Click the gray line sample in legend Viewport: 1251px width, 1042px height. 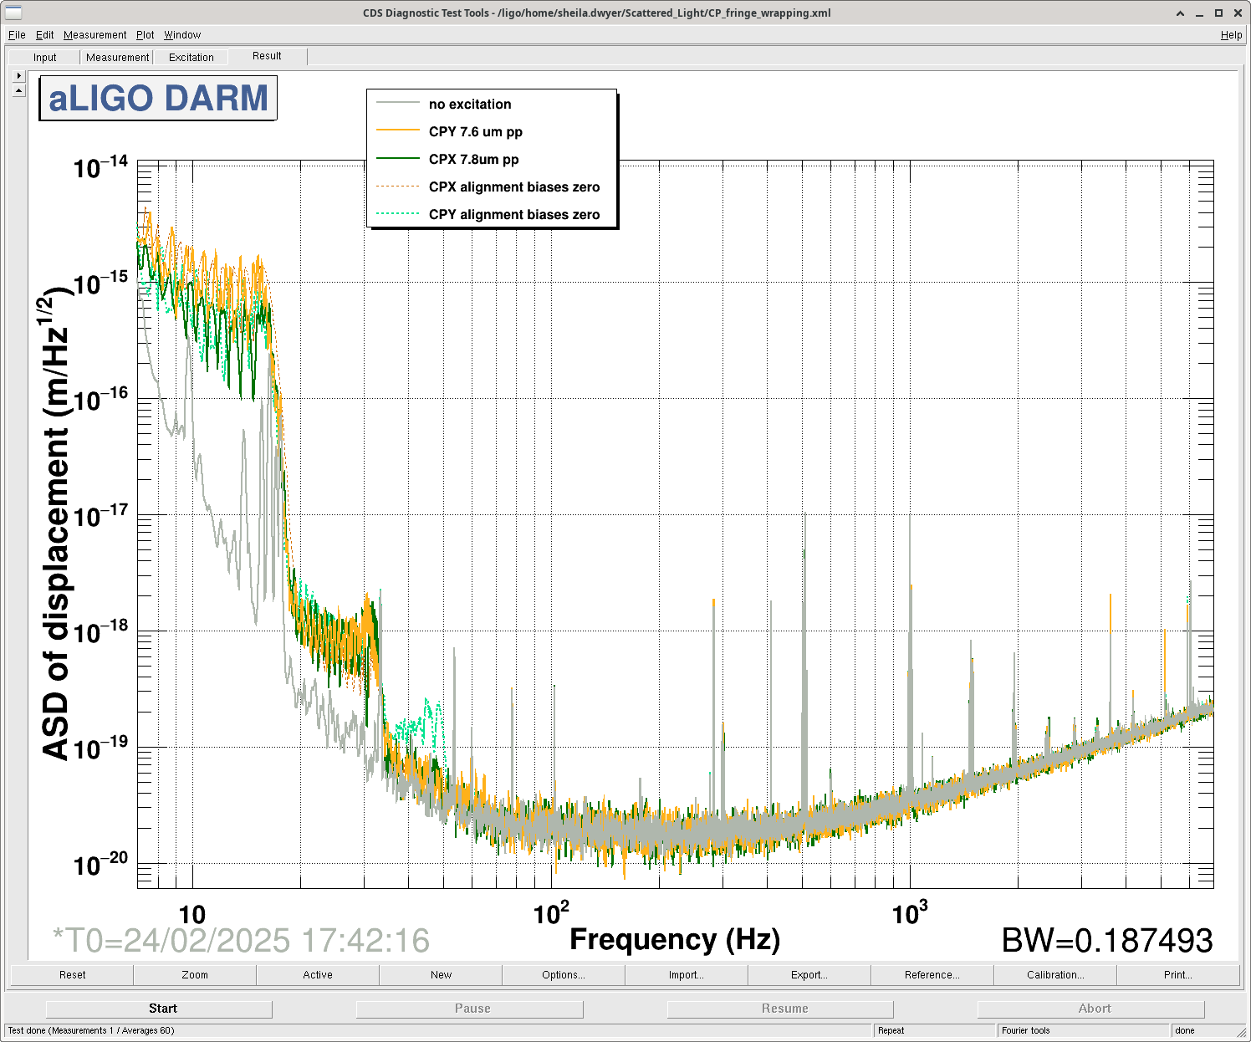(397, 103)
